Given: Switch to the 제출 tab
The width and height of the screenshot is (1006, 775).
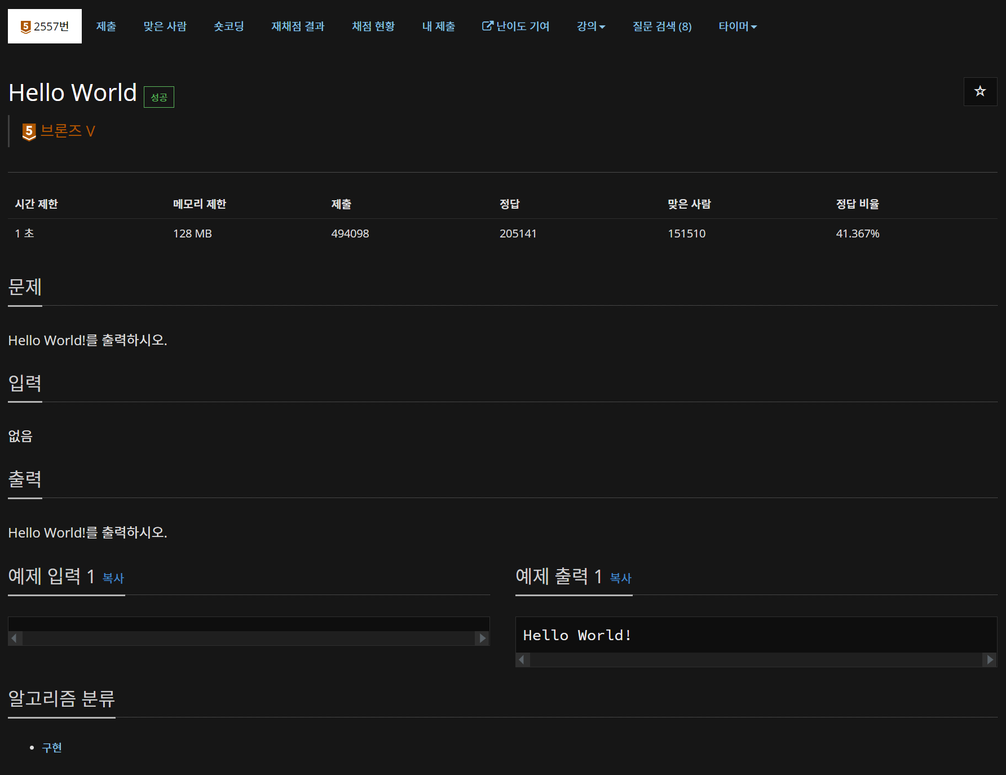Looking at the screenshot, I should (106, 26).
